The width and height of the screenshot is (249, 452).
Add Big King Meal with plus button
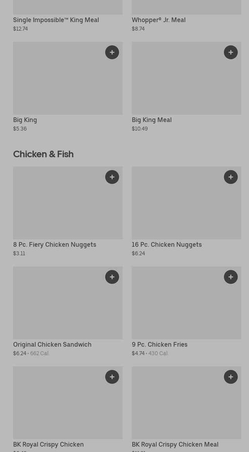[x=231, y=52]
